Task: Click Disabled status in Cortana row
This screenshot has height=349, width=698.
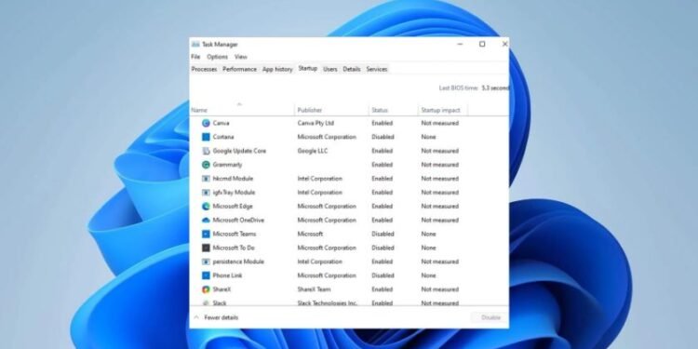Action: pyautogui.click(x=383, y=137)
